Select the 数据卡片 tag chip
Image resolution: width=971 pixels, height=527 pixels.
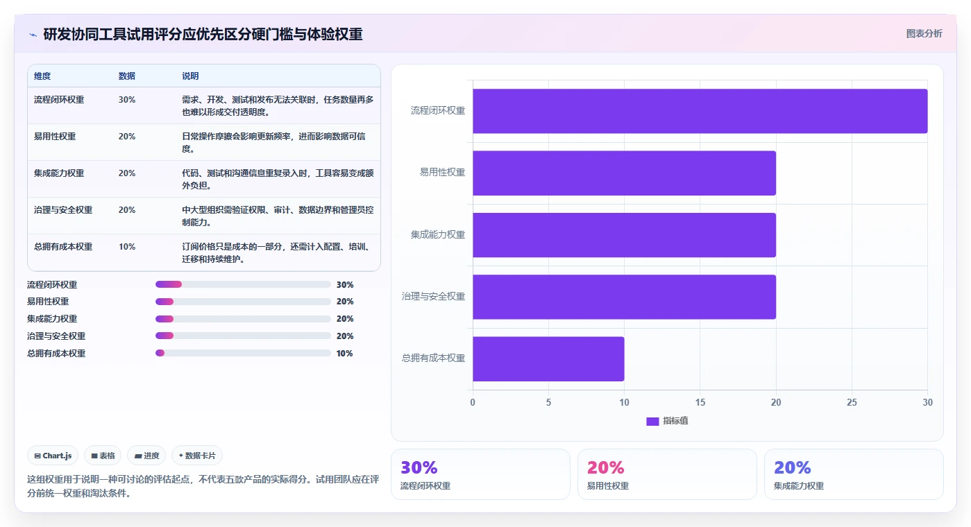click(x=197, y=456)
